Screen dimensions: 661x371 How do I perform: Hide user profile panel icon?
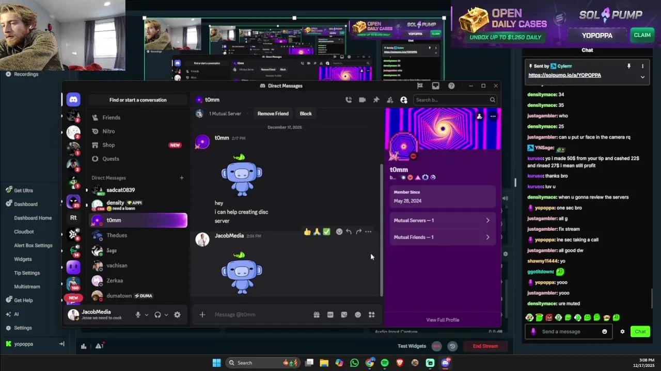pos(404,100)
